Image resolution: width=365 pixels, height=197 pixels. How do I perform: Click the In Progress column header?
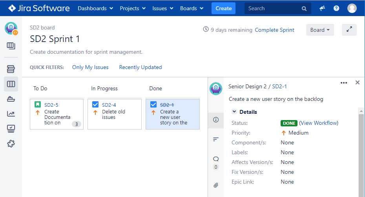[104, 88]
